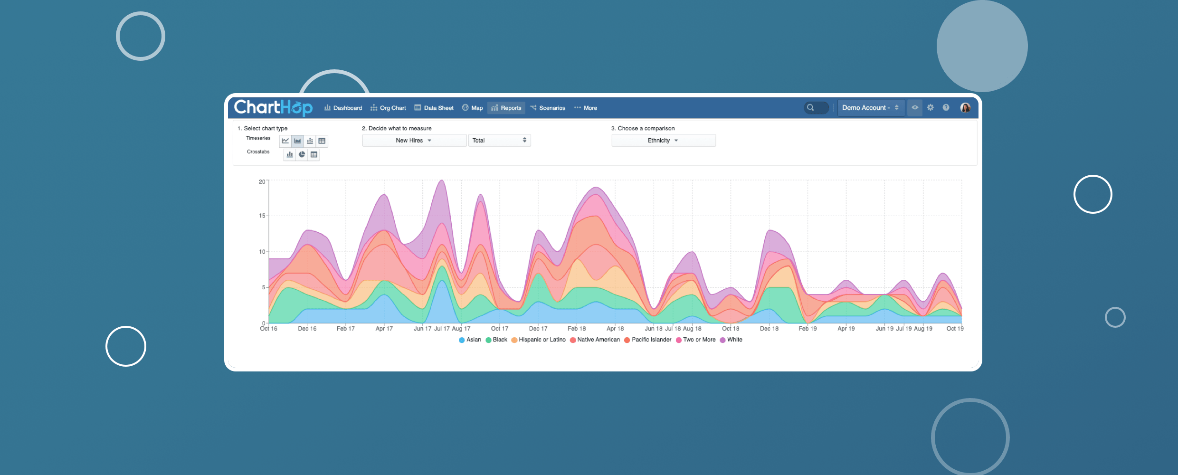Select the Crosstabs table icon

pyautogui.click(x=314, y=155)
